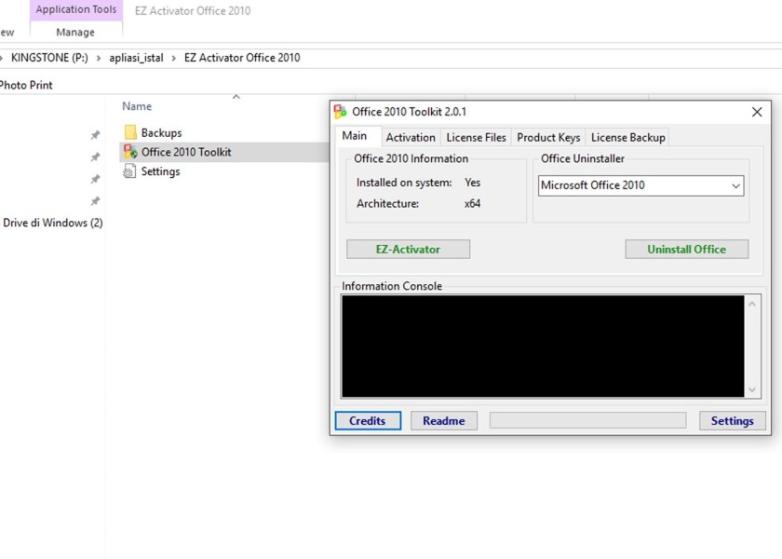Click the pin icon beside Settings row
This screenshot has width=782, height=559.
click(95, 179)
